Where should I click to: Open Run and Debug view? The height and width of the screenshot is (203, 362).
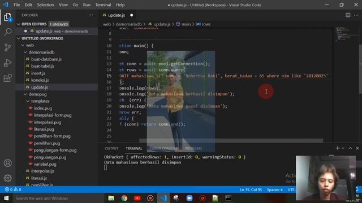(x=7, y=63)
